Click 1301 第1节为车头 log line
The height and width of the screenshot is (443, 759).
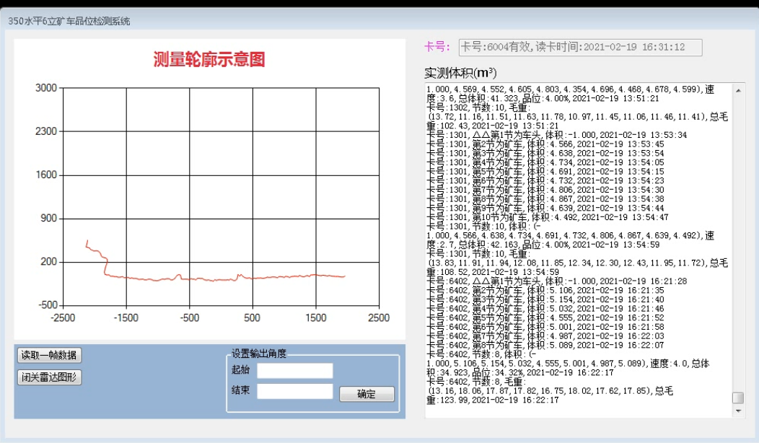coord(556,135)
